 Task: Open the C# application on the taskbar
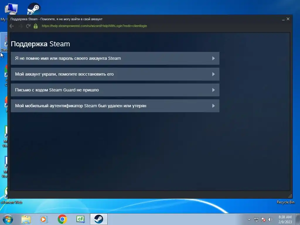[80, 219]
